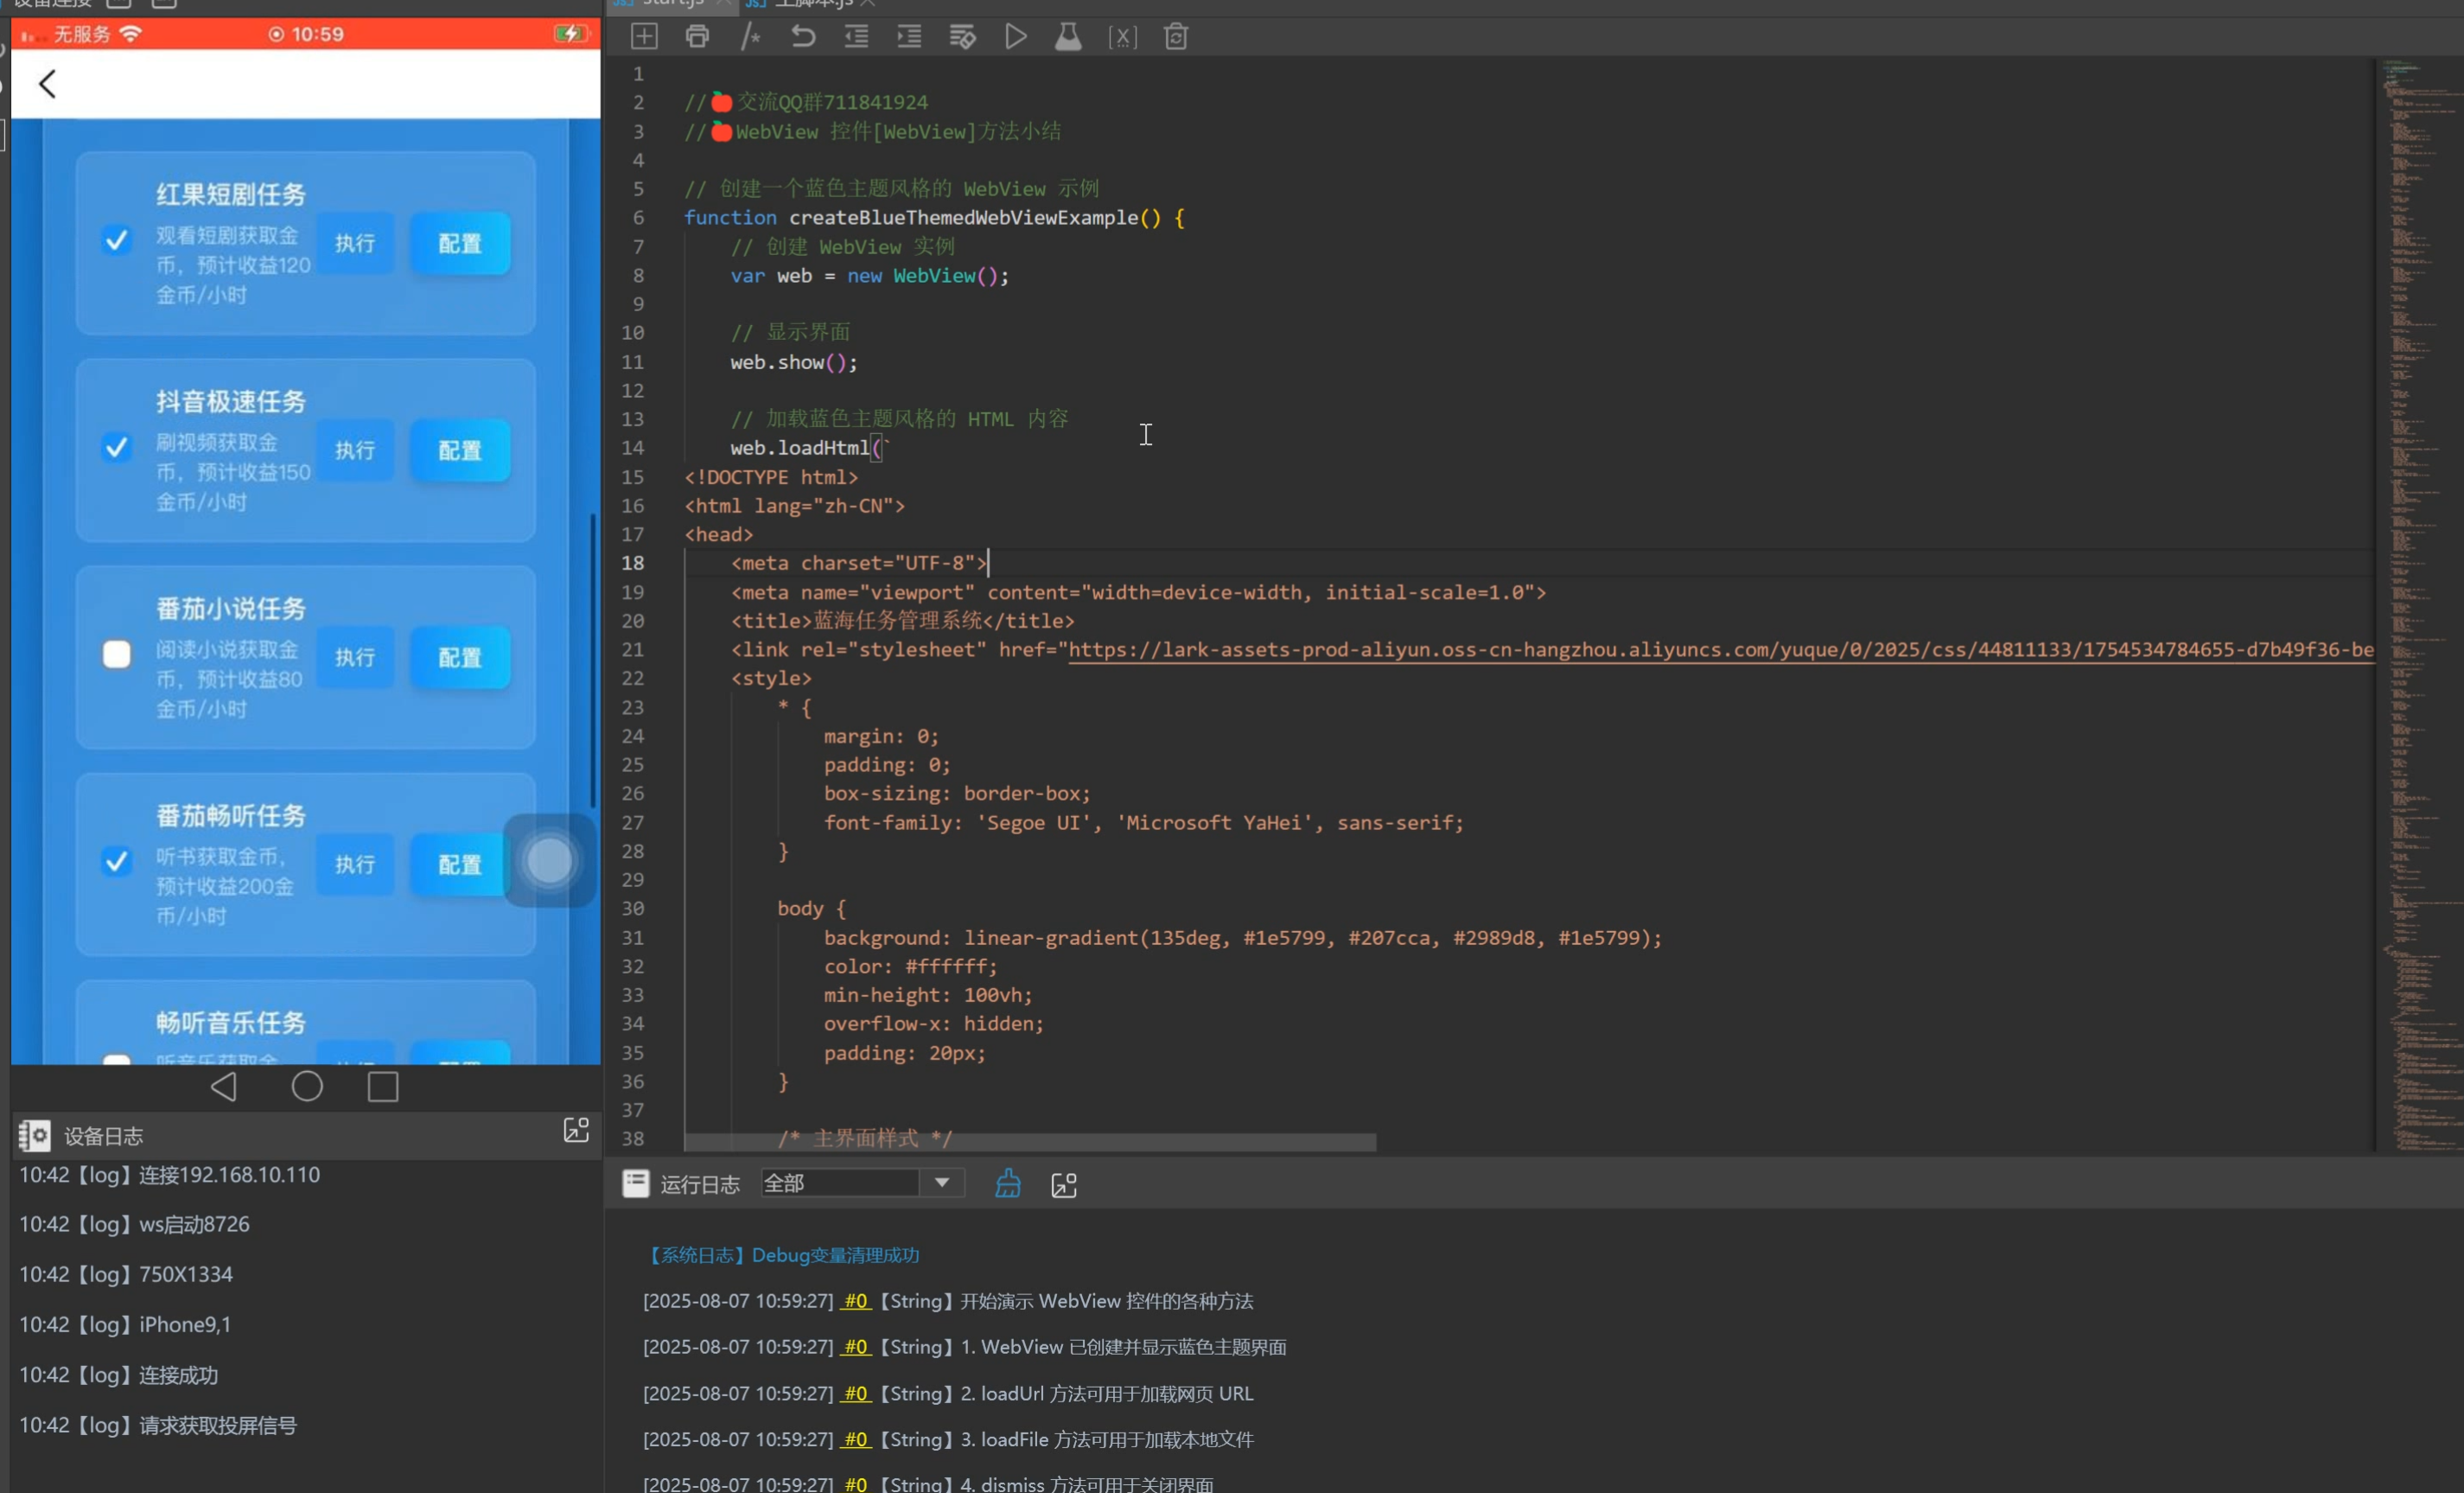Click the code minimap on the right edge
Screen dimensions: 2464x1493
coord(2418,605)
